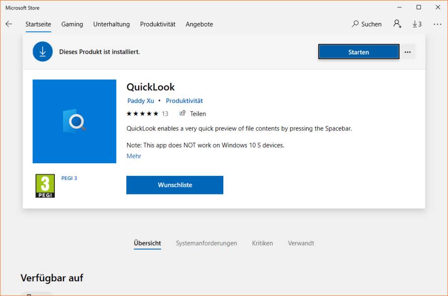Open options beside the Starten button
The height and width of the screenshot is (296, 448).
point(408,51)
